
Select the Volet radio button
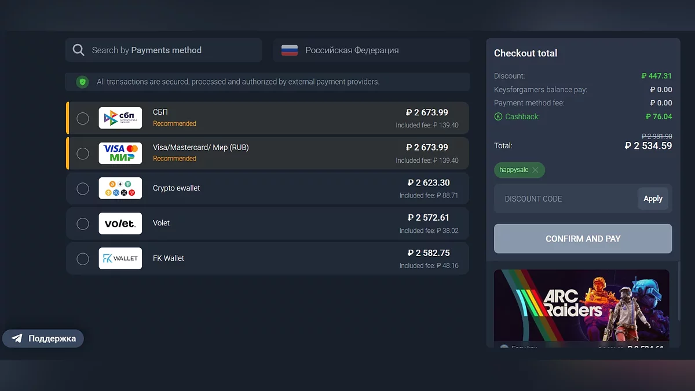pos(83,224)
